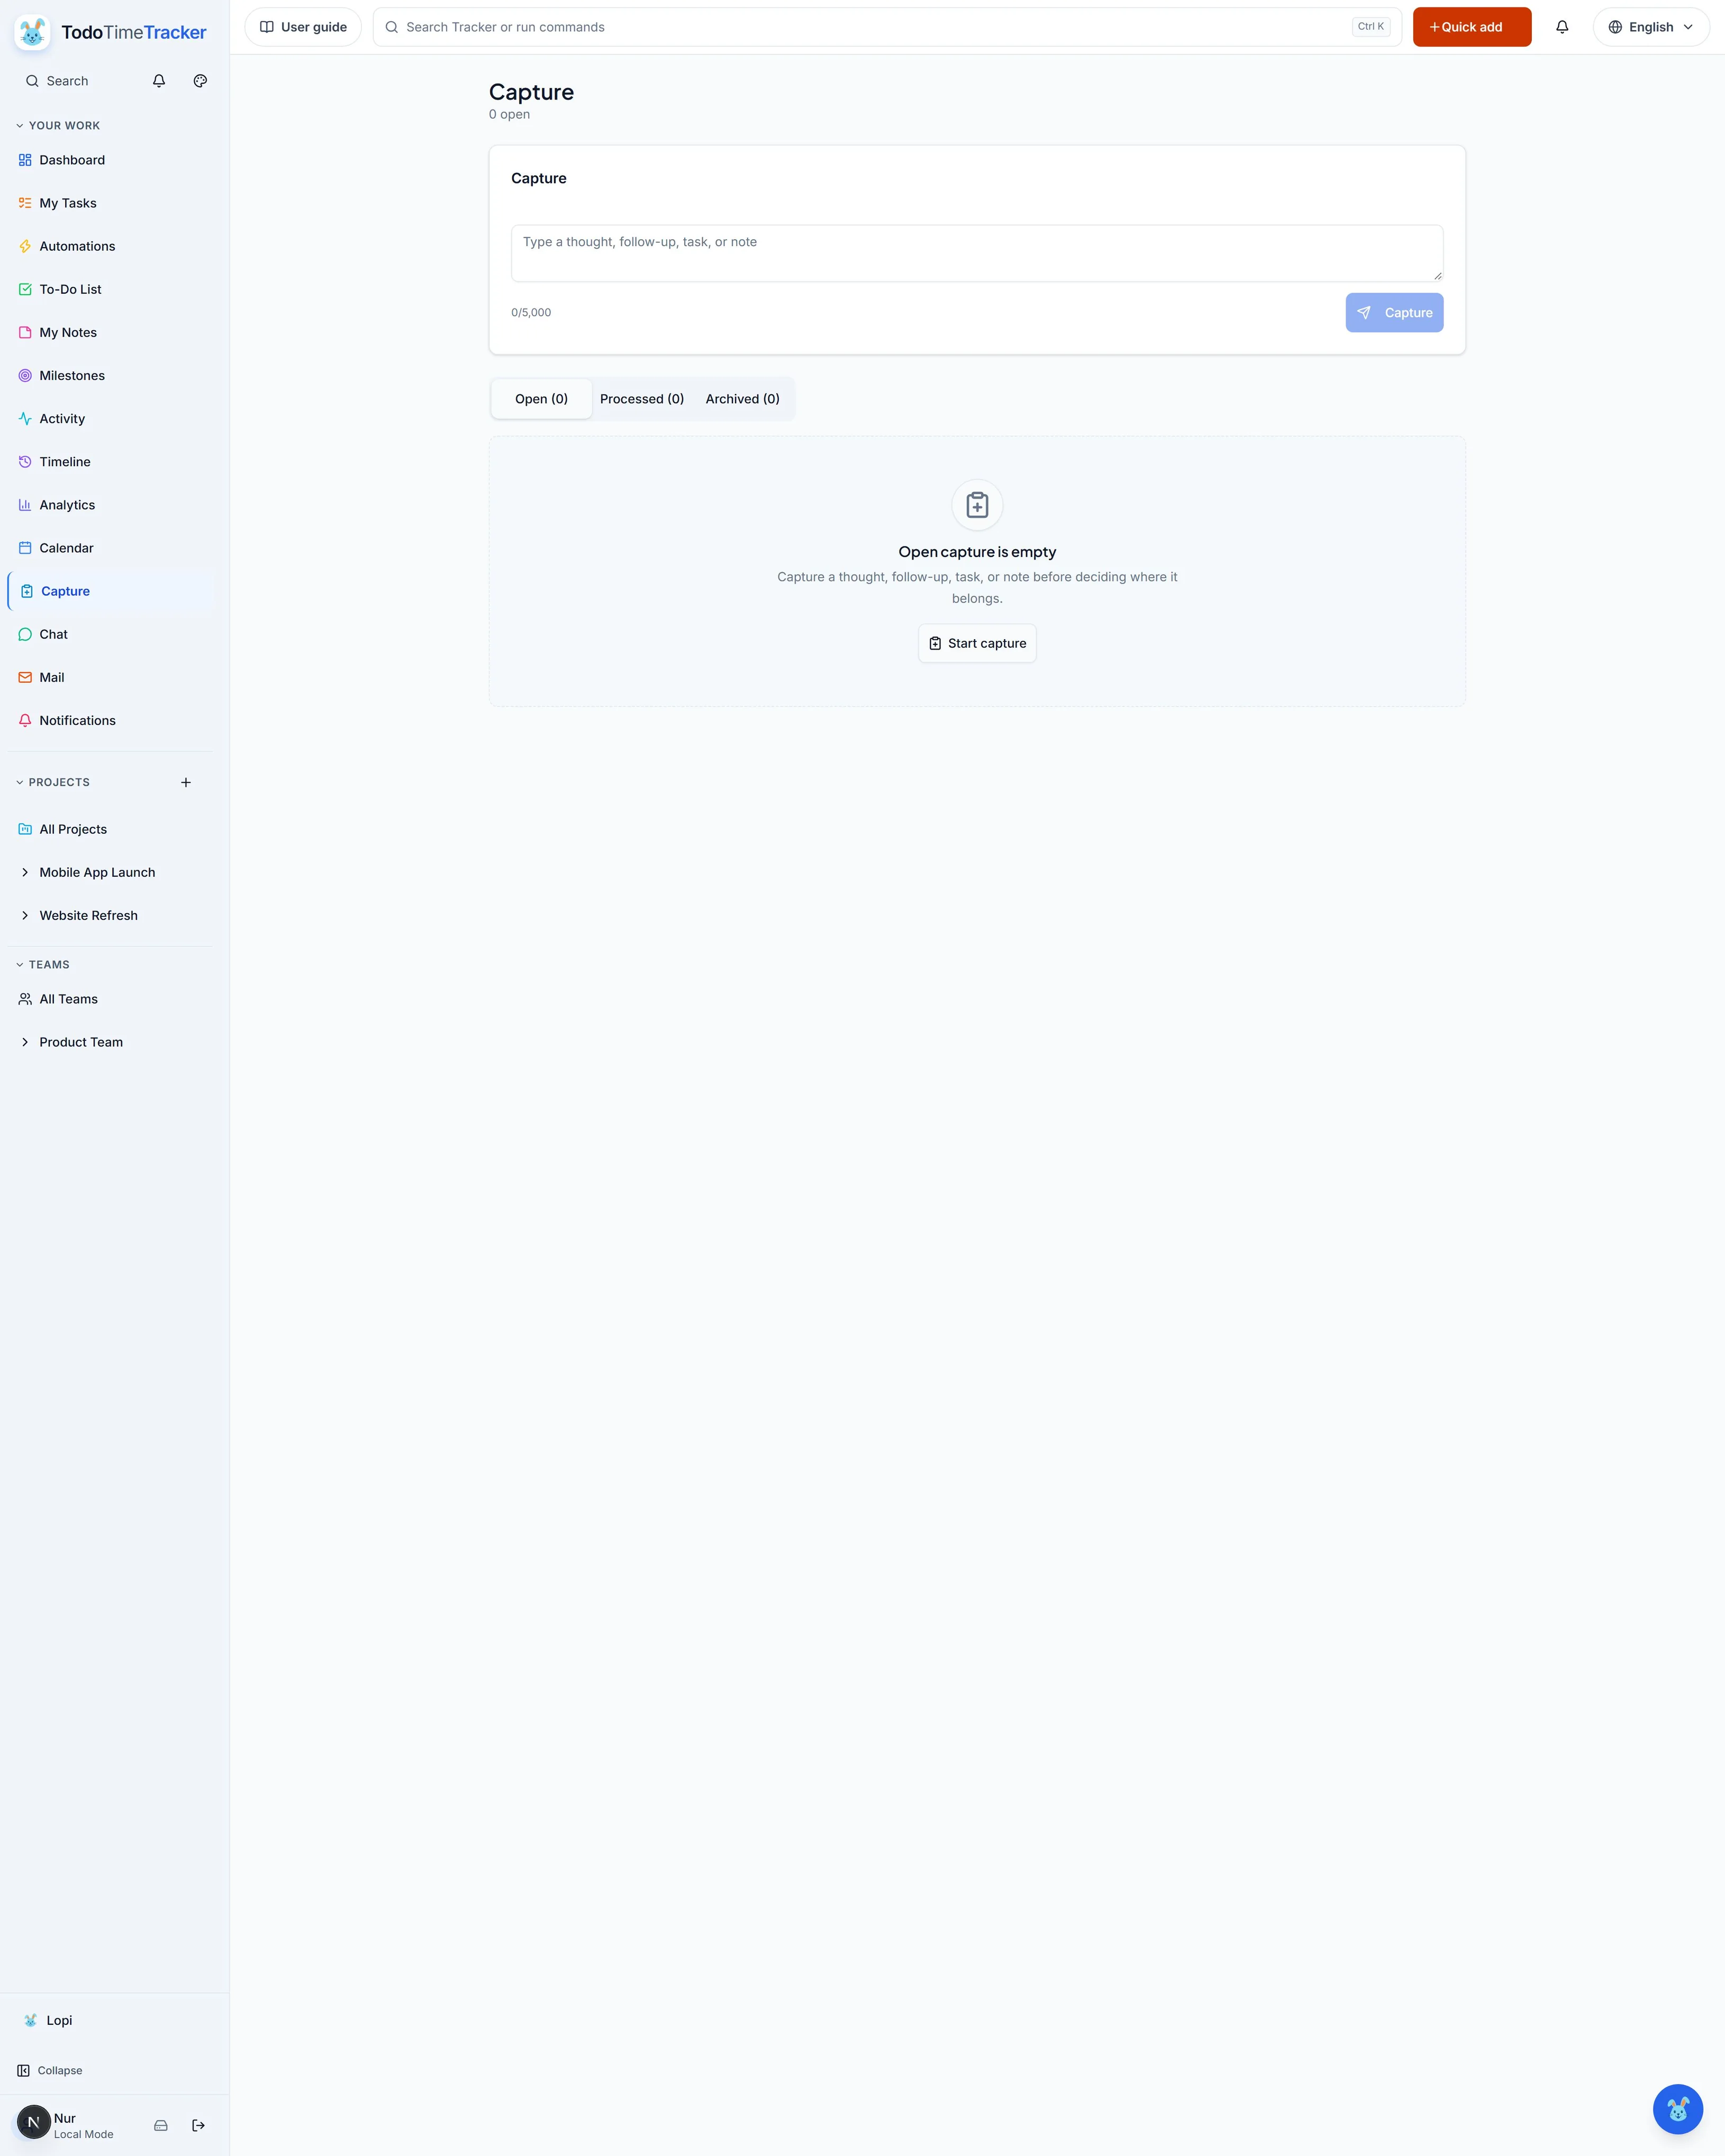The height and width of the screenshot is (2156, 1725).
Task: Click the Start capture button
Action: coord(977,643)
